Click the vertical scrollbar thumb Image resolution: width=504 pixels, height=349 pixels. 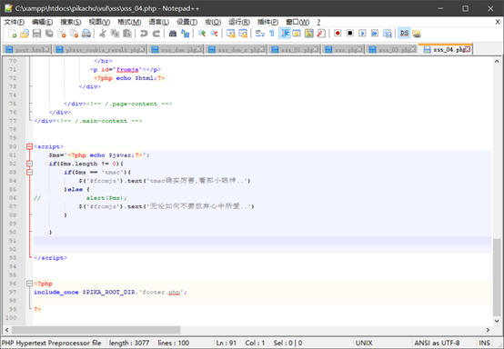(x=497, y=277)
